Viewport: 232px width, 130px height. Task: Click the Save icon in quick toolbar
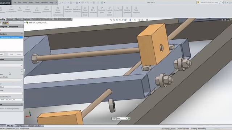71,3
